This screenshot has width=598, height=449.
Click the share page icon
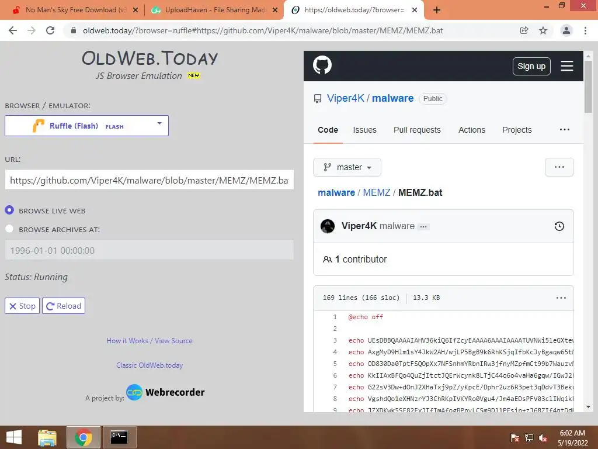[524, 30]
